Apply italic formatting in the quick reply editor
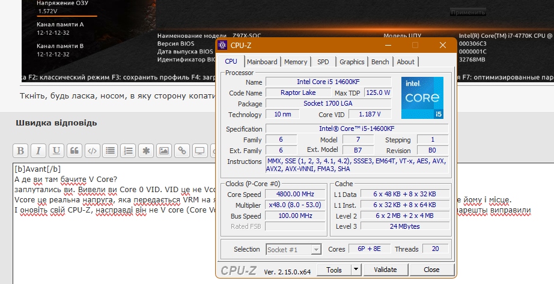The width and height of the screenshot is (554, 284). pos(38,151)
